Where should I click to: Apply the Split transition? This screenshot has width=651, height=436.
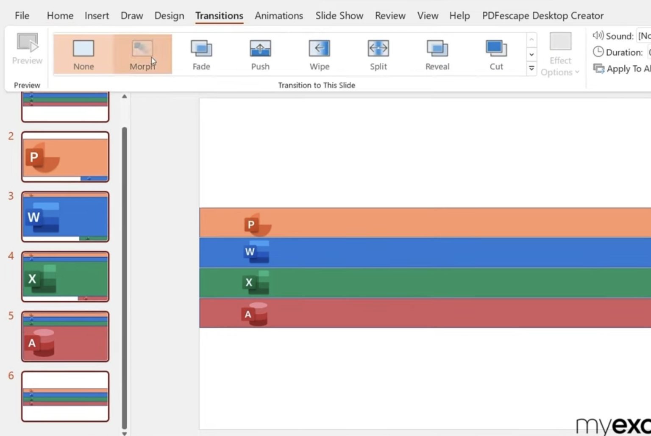(378, 53)
